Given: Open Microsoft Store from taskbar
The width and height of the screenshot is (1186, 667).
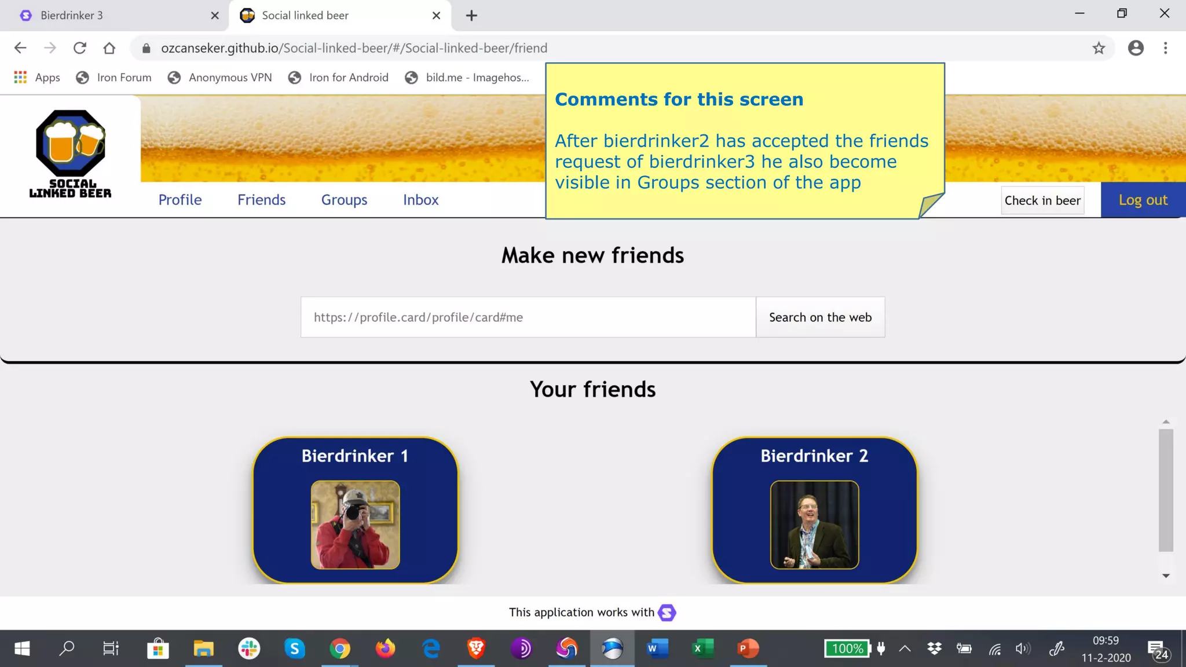Looking at the screenshot, I should [158, 648].
